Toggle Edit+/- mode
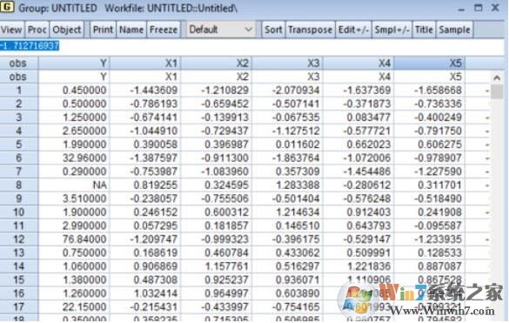This screenshot has height=323, width=509. (x=353, y=30)
